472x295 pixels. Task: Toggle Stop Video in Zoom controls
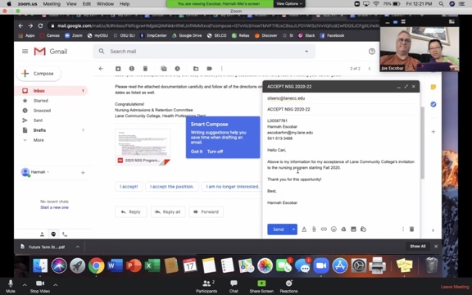click(40, 286)
